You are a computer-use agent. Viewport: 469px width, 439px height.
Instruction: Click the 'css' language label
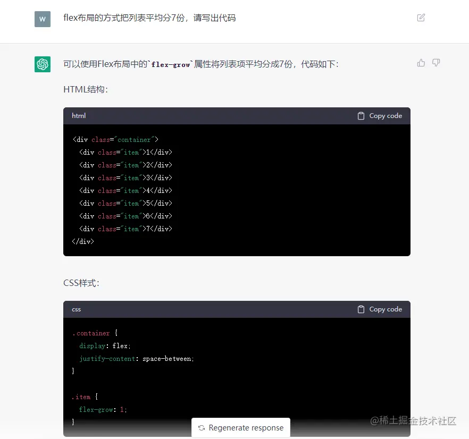tap(76, 309)
